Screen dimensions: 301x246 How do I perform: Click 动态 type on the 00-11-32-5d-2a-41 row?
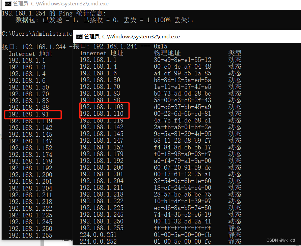(235, 221)
